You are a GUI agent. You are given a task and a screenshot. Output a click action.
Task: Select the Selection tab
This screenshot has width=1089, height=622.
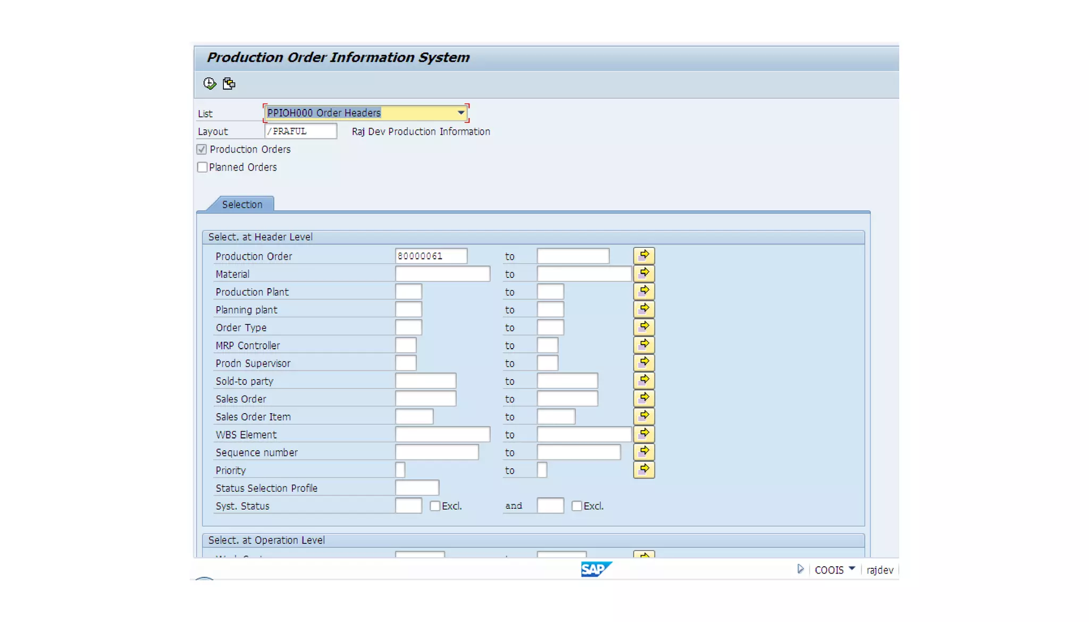click(242, 205)
